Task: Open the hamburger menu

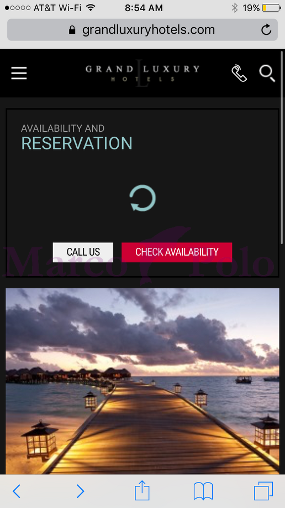Action: point(19,73)
